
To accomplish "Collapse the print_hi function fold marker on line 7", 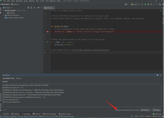I will (x=50, y=26).
